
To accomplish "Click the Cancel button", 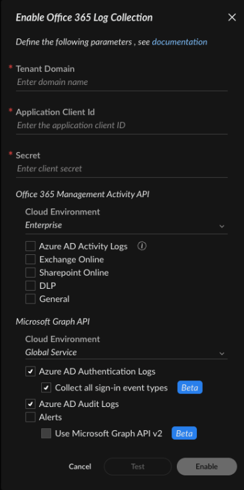I will coord(80,467).
